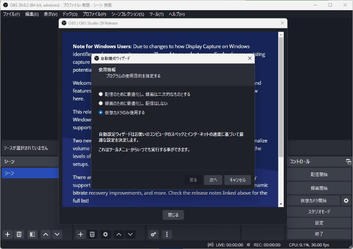Image resolution: width=353 pixels, height=249 pixels.
Task: Open the 編集(E) menu
Action: click(x=32, y=14)
